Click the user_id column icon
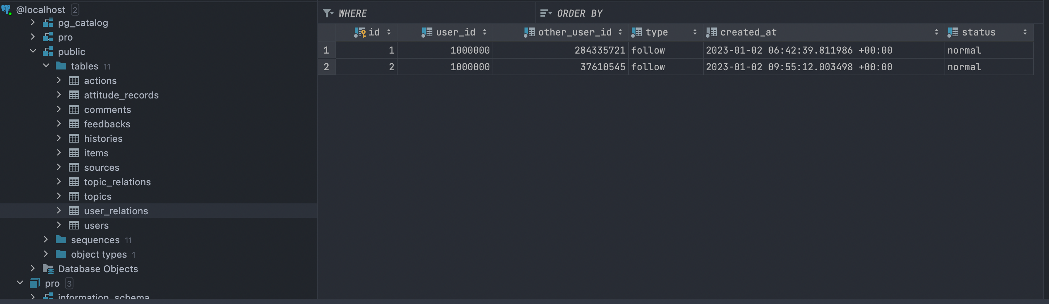This screenshot has width=1049, height=304. click(x=427, y=33)
